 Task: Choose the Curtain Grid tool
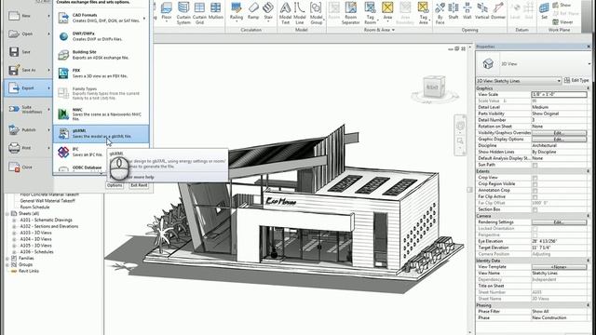pos(199,13)
